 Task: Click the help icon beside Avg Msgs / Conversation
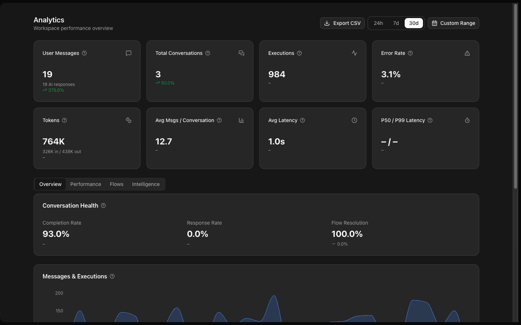click(219, 120)
